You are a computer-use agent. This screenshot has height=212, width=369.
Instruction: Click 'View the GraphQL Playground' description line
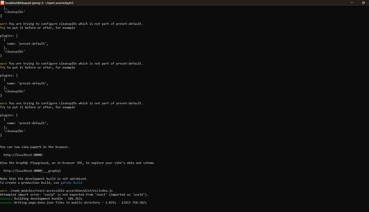click(77, 163)
